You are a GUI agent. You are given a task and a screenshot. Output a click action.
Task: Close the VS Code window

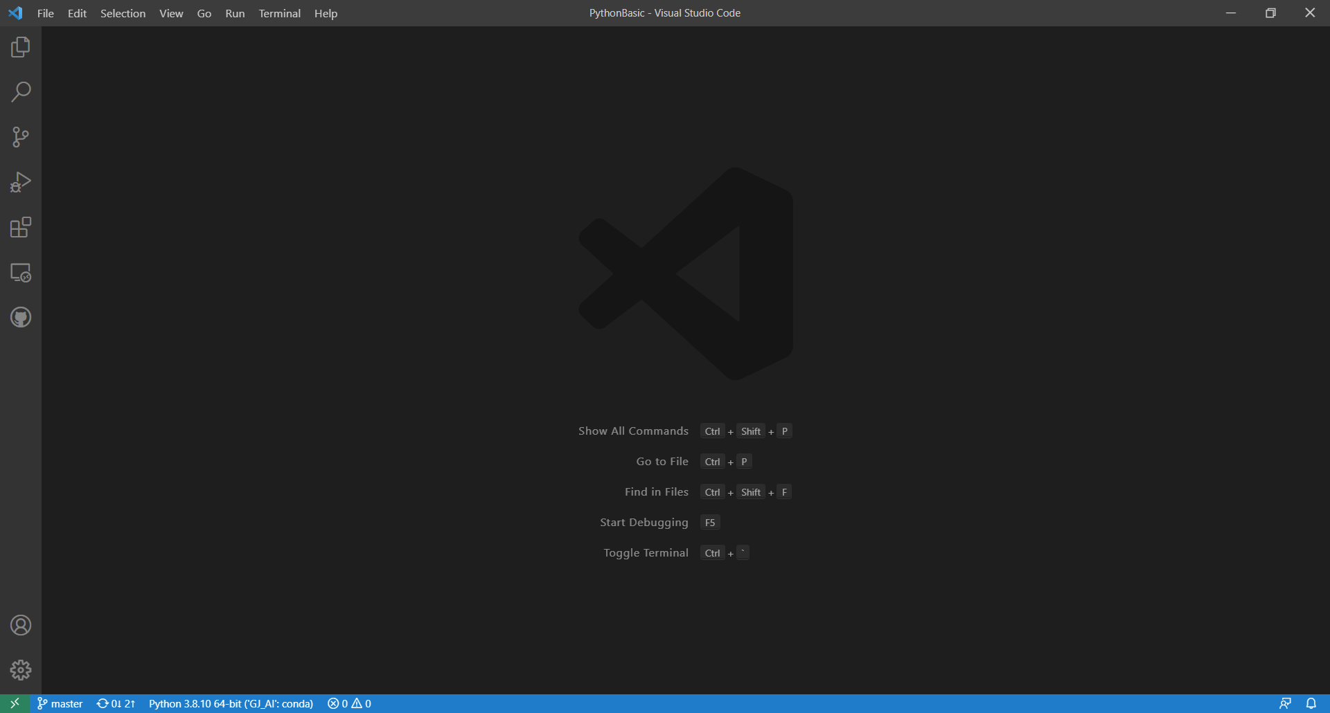(x=1310, y=13)
